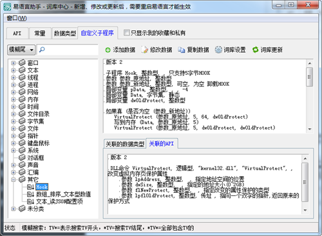The height and width of the screenshot is (236, 322).
Task: Switch to 关联的数据类型 tab
Action: click(x=125, y=144)
